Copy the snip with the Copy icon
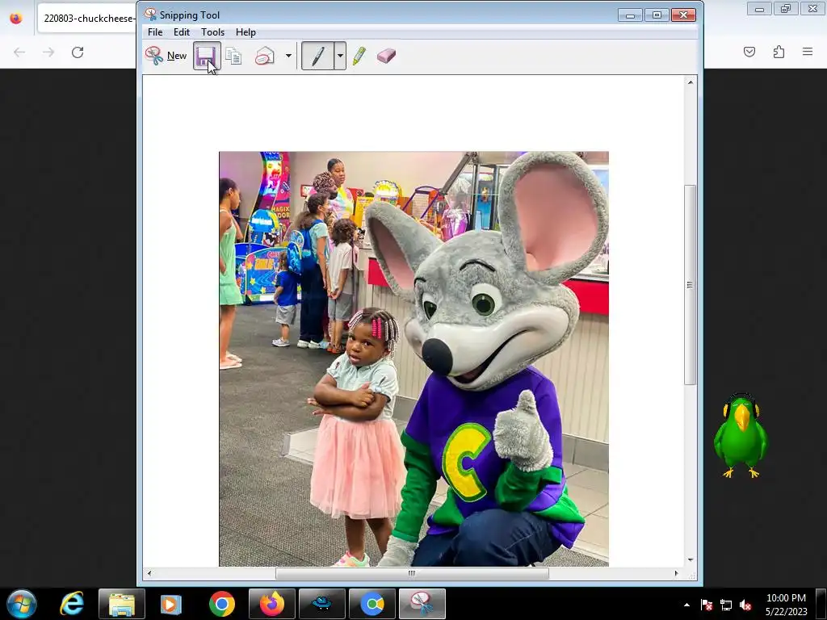This screenshot has width=827, height=620. (x=233, y=56)
